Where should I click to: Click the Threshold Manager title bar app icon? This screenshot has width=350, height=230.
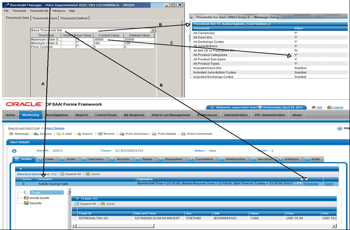[x=7, y=5]
